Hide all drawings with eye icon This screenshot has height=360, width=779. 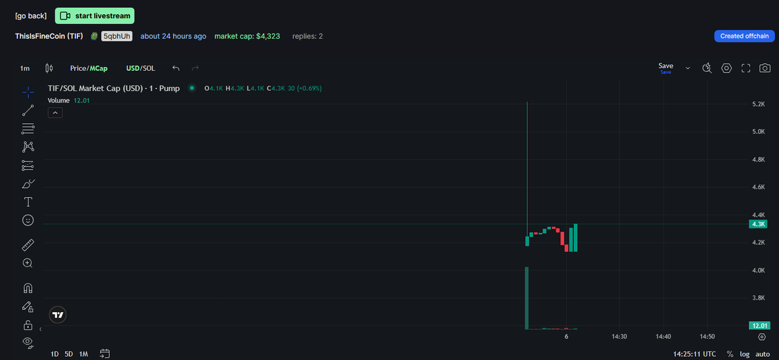tap(28, 341)
